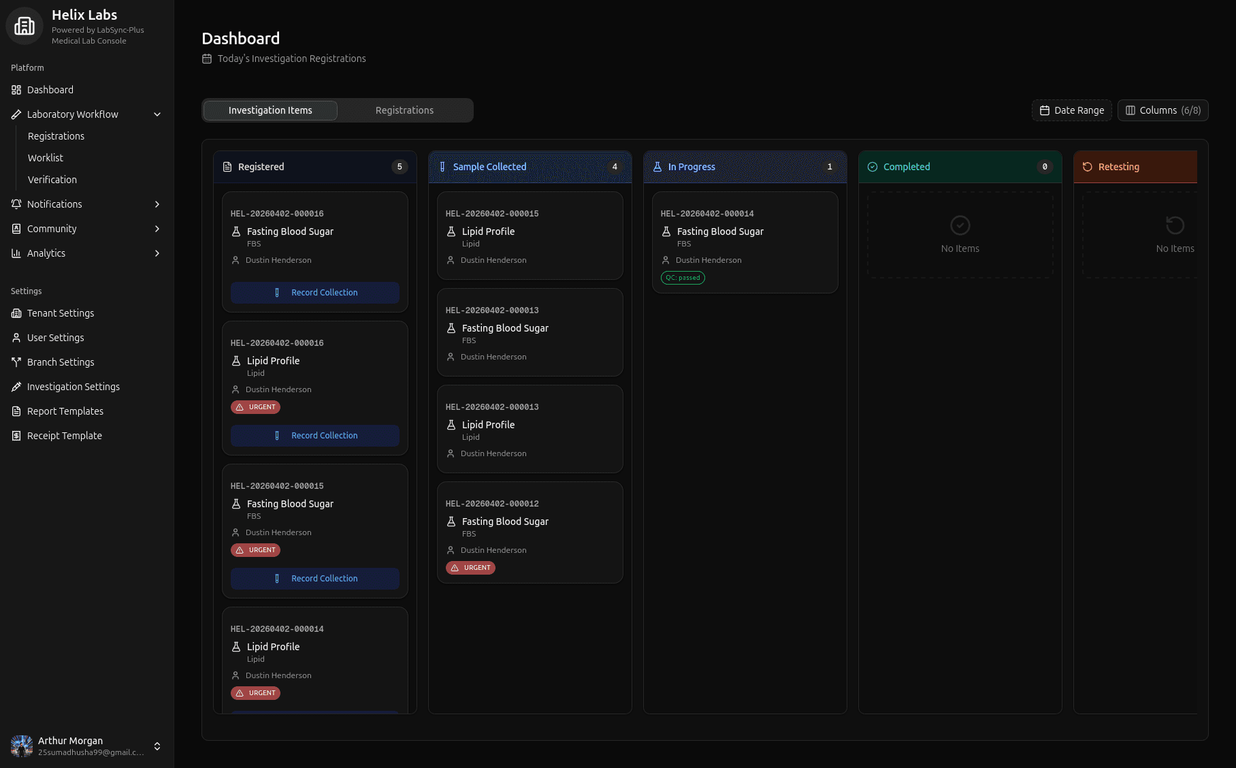Image resolution: width=1236 pixels, height=768 pixels.
Task: Click the Registered column document icon
Action: [x=227, y=167]
